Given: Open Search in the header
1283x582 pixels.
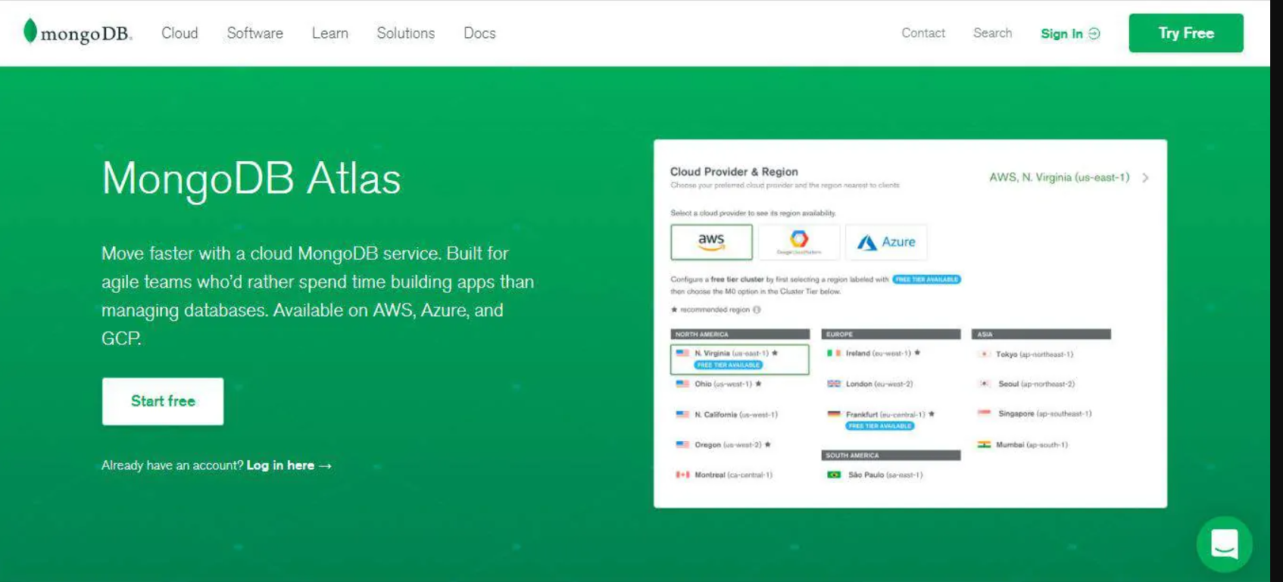Looking at the screenshot, I should coord(992,33).
